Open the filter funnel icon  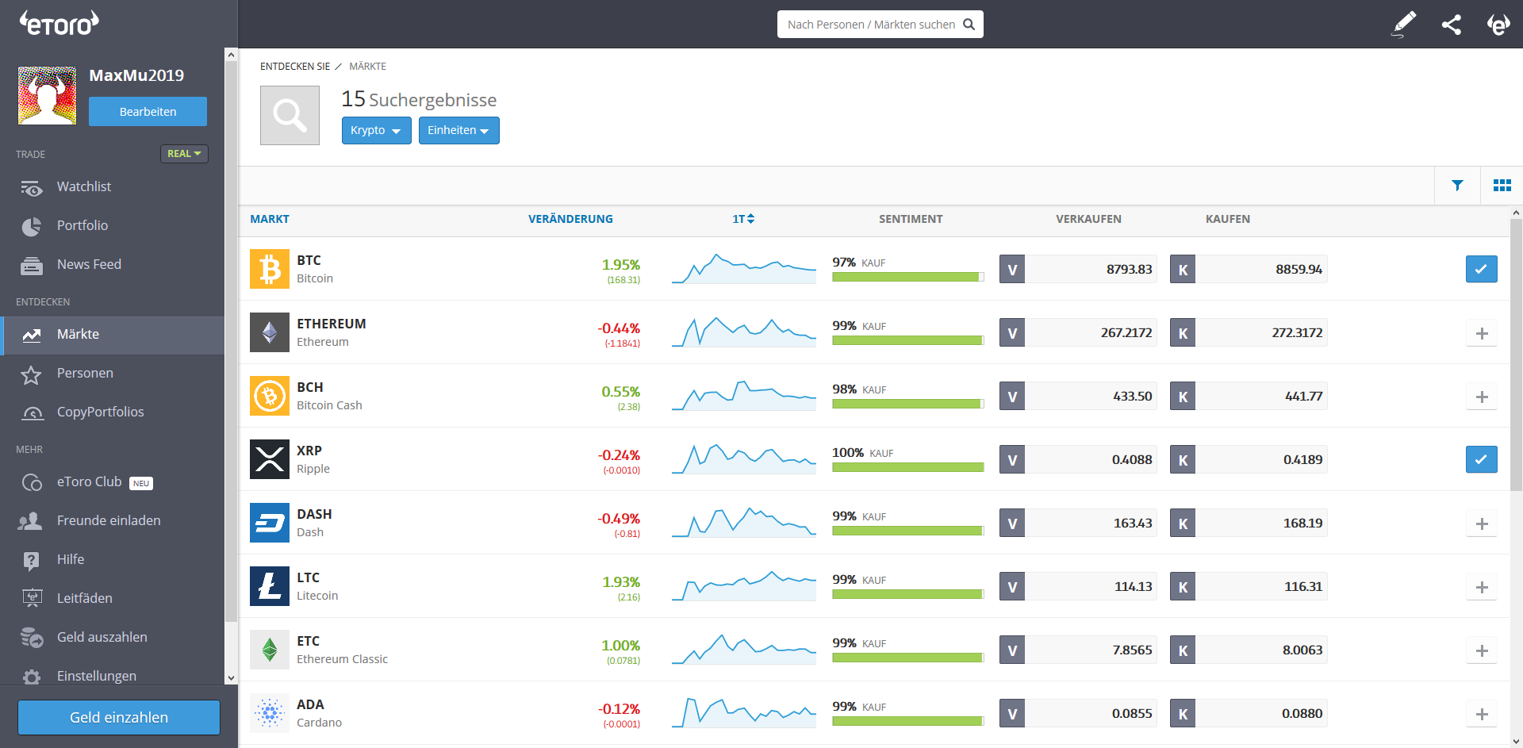tap(1457, 186)
